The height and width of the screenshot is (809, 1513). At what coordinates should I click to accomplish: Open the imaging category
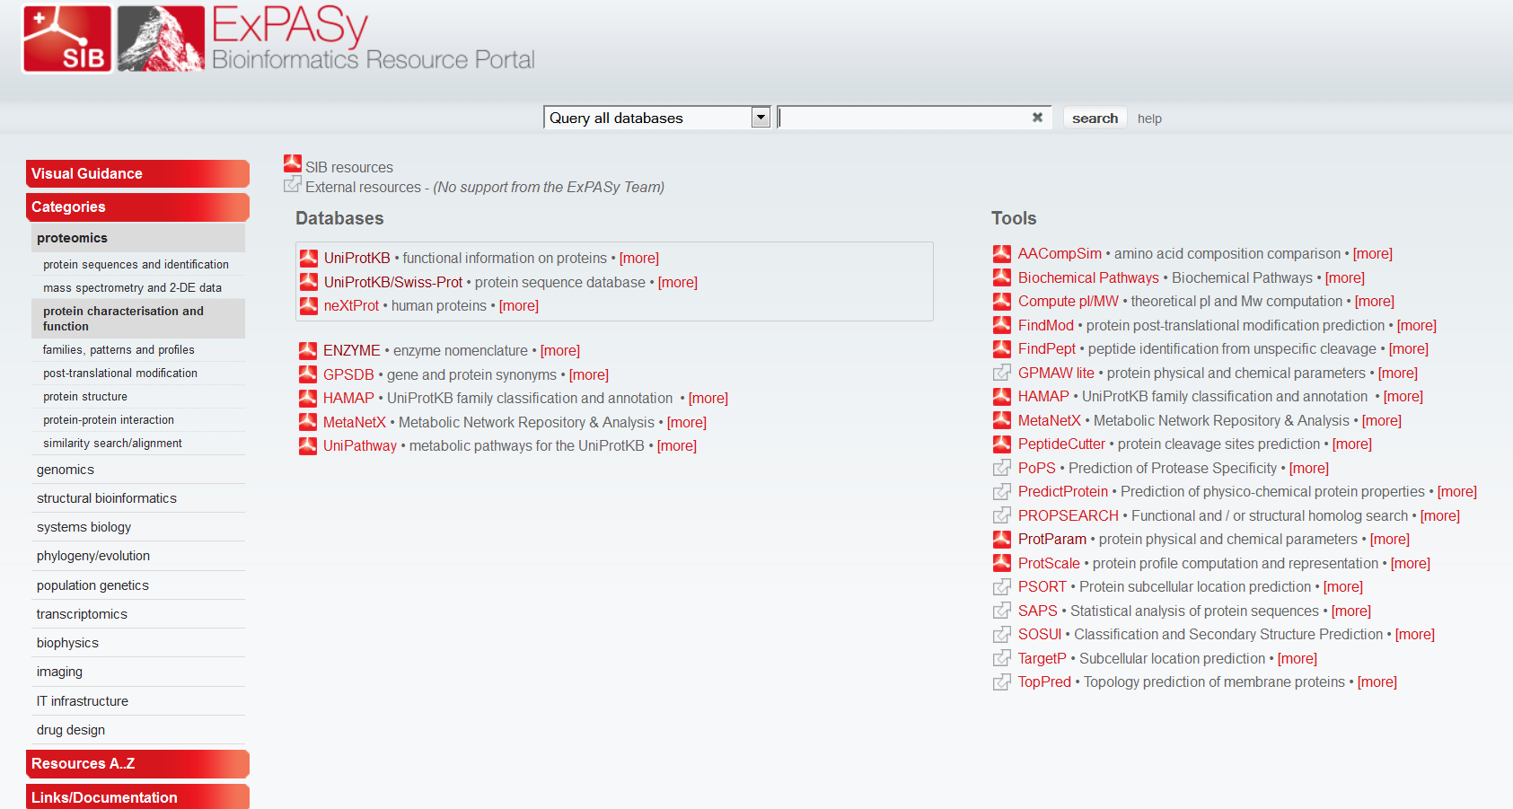click(x=138, y=672)
